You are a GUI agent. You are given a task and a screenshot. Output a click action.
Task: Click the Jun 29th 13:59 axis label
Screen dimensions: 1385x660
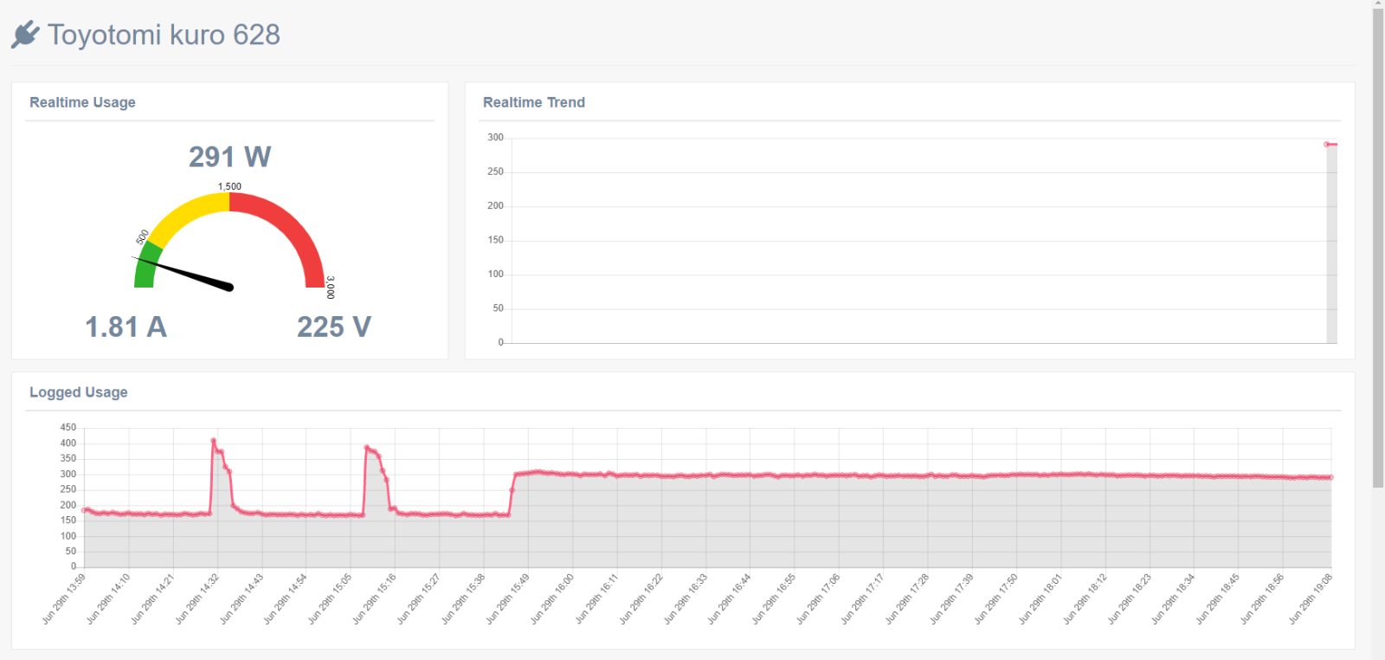pos(65,599)
